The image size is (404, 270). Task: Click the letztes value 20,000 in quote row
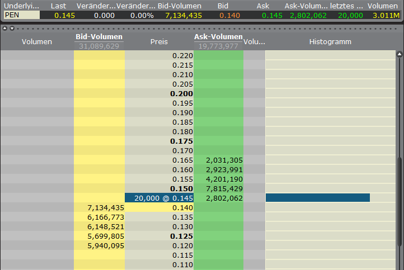350,15
